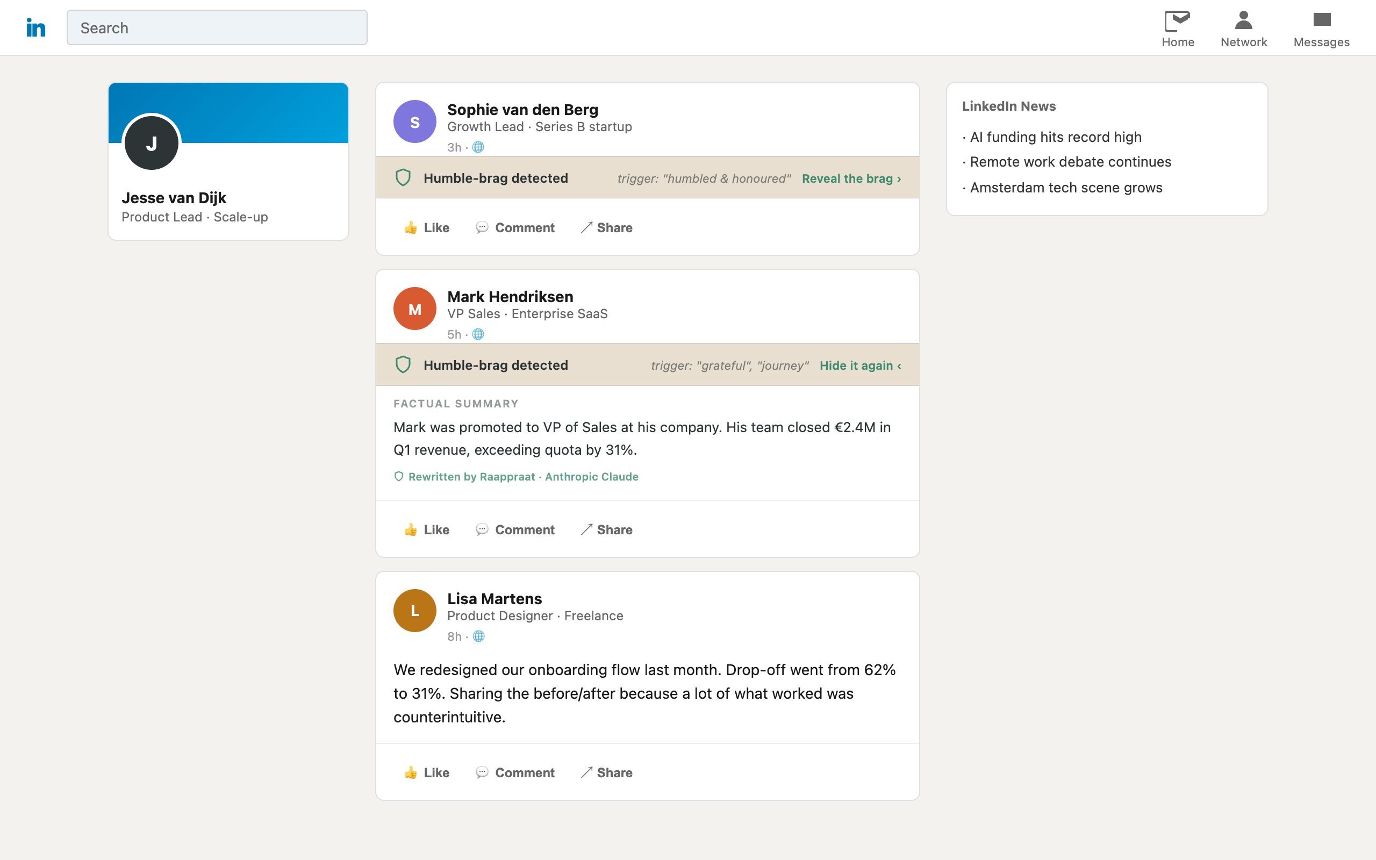Comment on Sophie van den Berg's post
Image resolution: width=1376 pixels, height=860 pixels.
click(x=515, y=227)
